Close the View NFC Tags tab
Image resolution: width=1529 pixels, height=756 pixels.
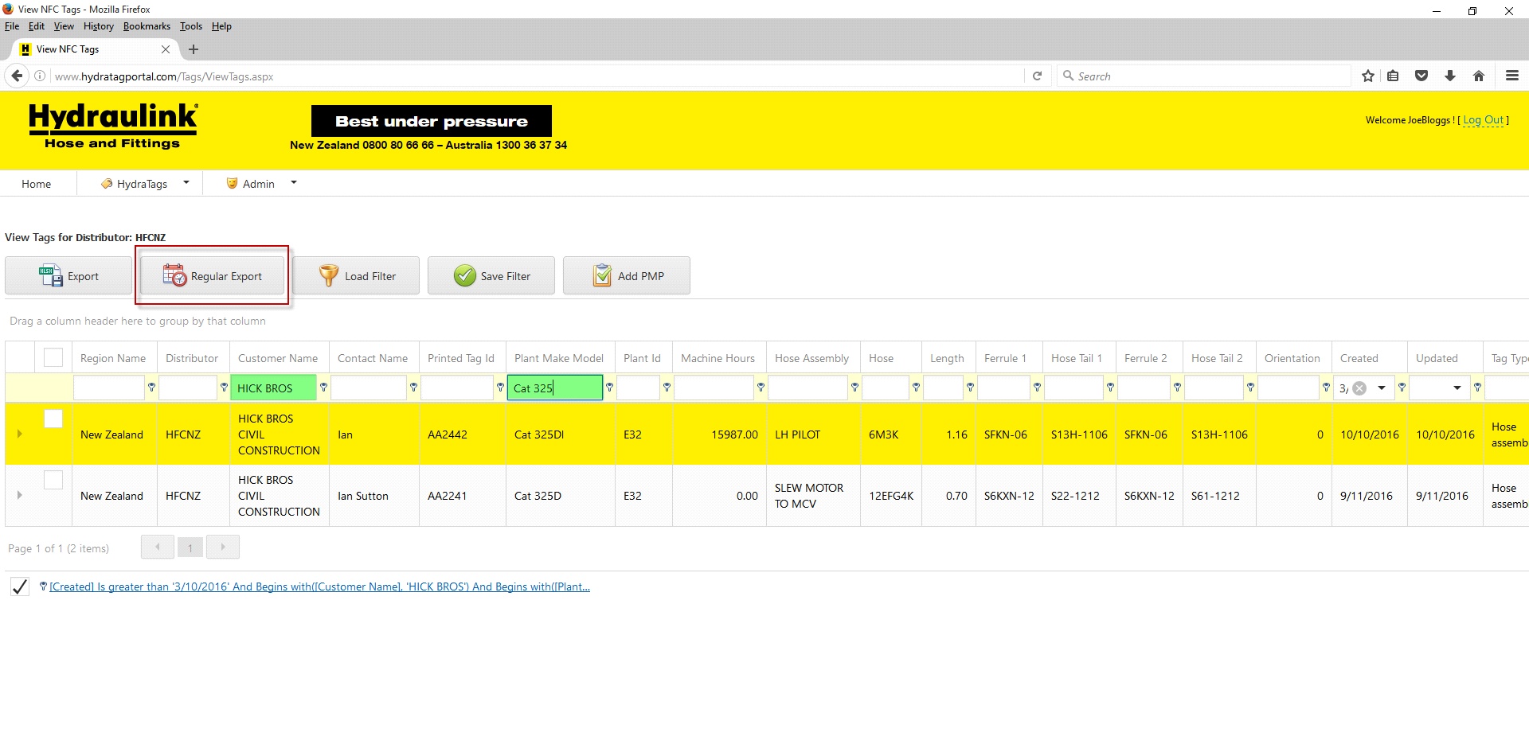click(166, 49)
